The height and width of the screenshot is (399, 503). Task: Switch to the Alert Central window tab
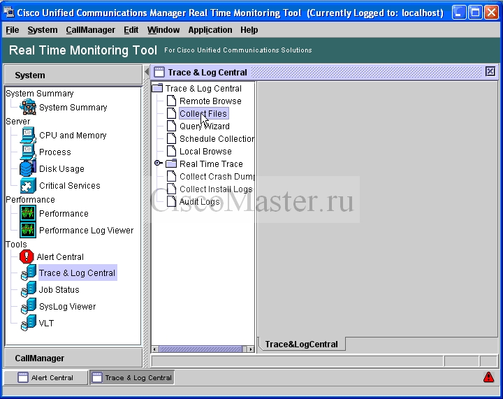tap(45, 377)
